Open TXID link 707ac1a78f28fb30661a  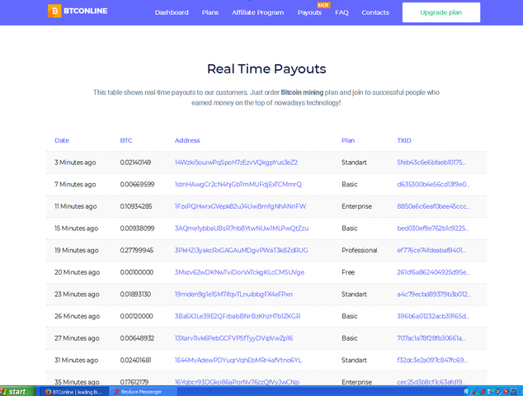(431, 338)
